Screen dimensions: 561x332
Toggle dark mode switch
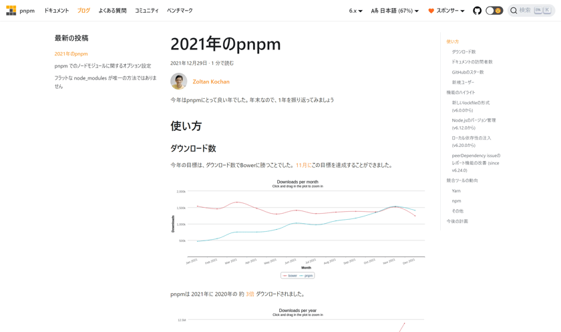click(x=494, y=11)
